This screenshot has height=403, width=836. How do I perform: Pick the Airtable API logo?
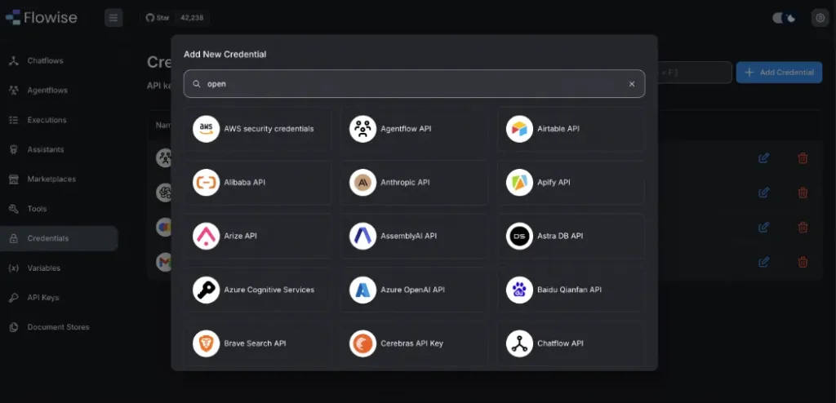point(519,129)
